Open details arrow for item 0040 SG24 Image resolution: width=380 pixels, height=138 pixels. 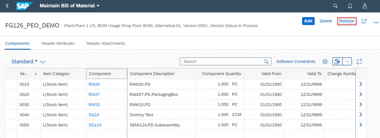pyautogui.click(x=361, y=115)
